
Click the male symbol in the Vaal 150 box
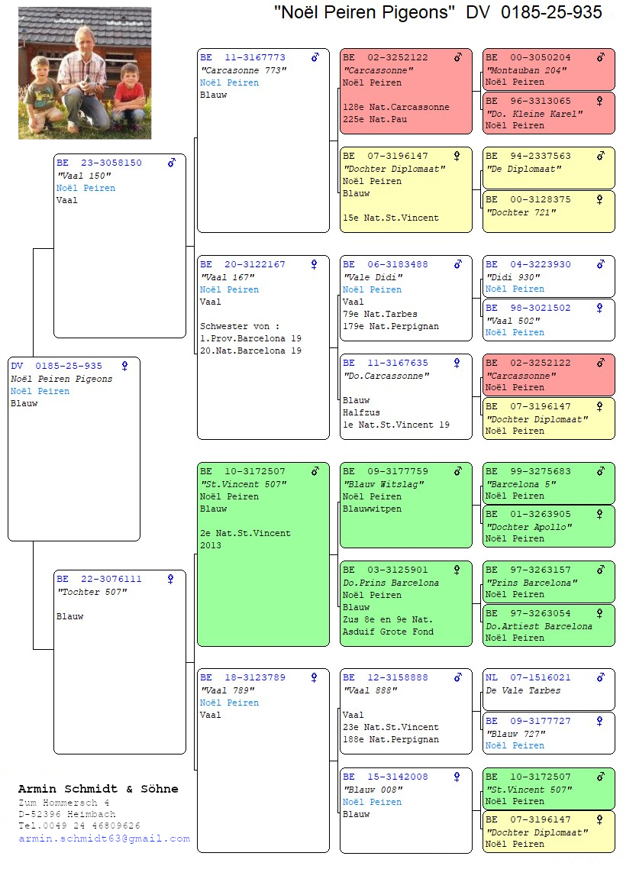coord(172,163)
